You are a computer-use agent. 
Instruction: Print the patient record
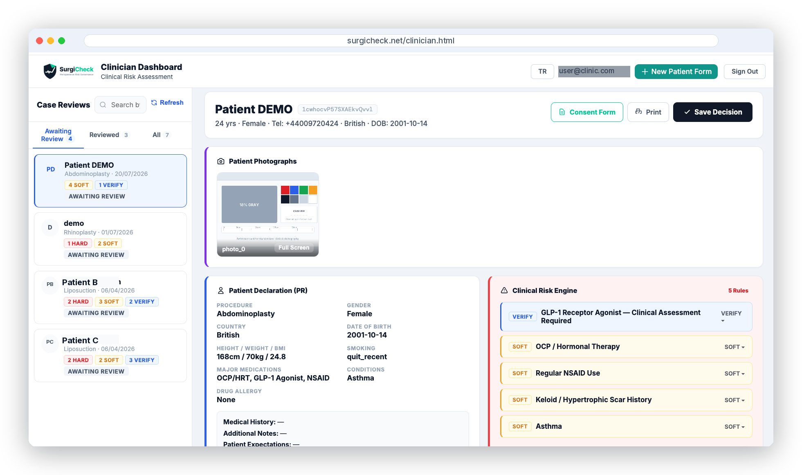(x=648, y=112)
